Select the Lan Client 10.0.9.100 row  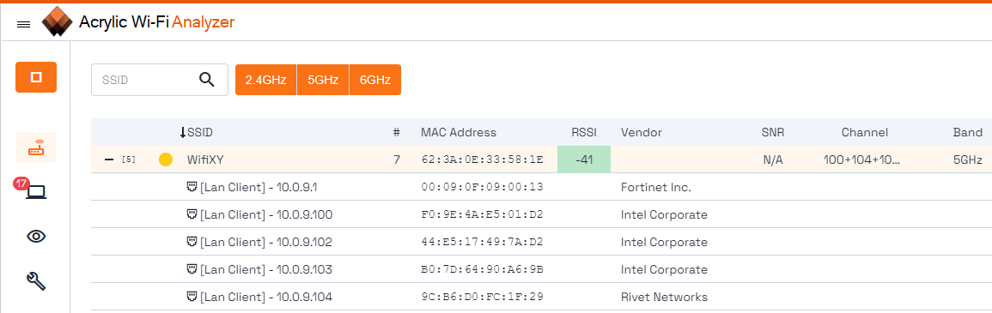coord(542,214)
